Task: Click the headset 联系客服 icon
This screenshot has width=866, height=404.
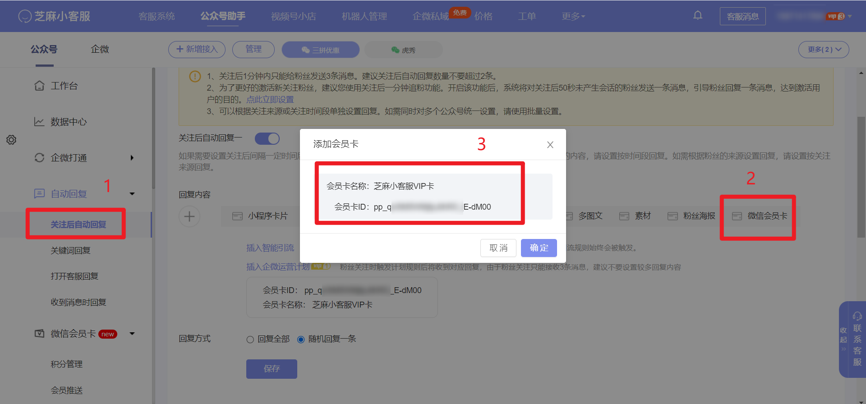Action: [857, 316]
